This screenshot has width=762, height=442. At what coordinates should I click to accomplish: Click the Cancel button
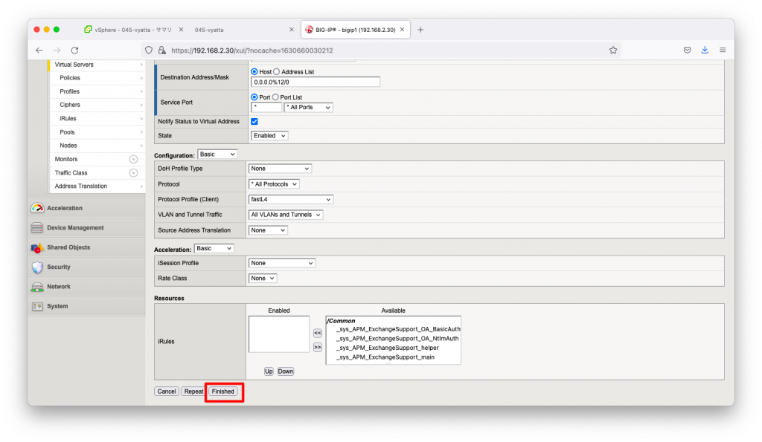point(166,391)
